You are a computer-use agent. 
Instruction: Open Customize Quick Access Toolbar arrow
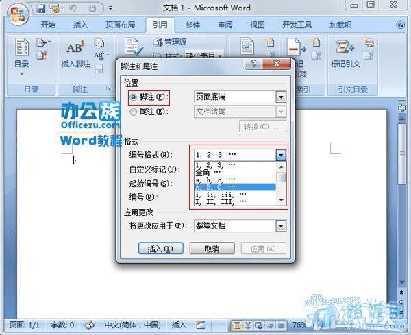click(x=110, y=8)
